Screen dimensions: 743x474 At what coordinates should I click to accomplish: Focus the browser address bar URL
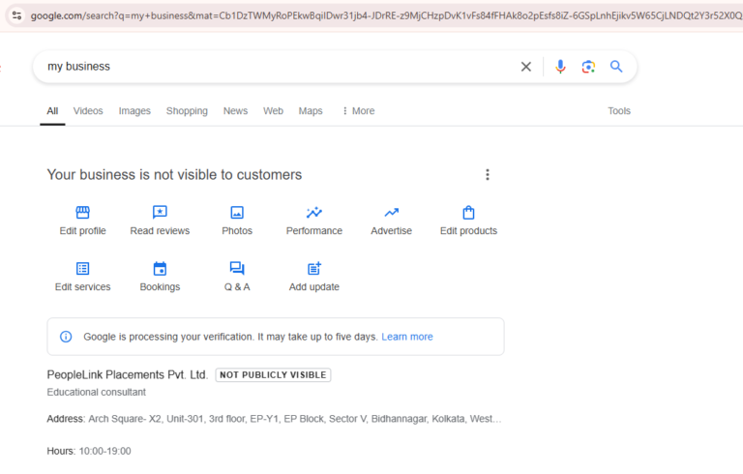tap(386, 15)
